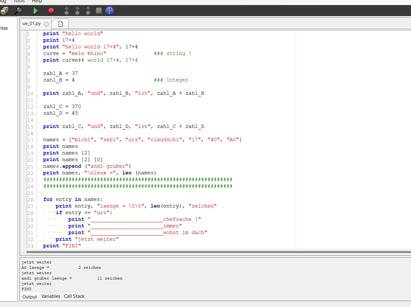The width and height of the screenshot is (411, 307).
Task: Open a new script with the blank page tab
Action: coord(60,23)
